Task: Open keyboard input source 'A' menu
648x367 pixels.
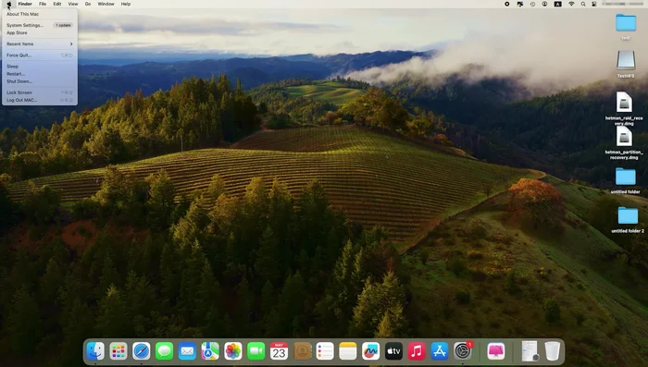Action: pos(557,4)
